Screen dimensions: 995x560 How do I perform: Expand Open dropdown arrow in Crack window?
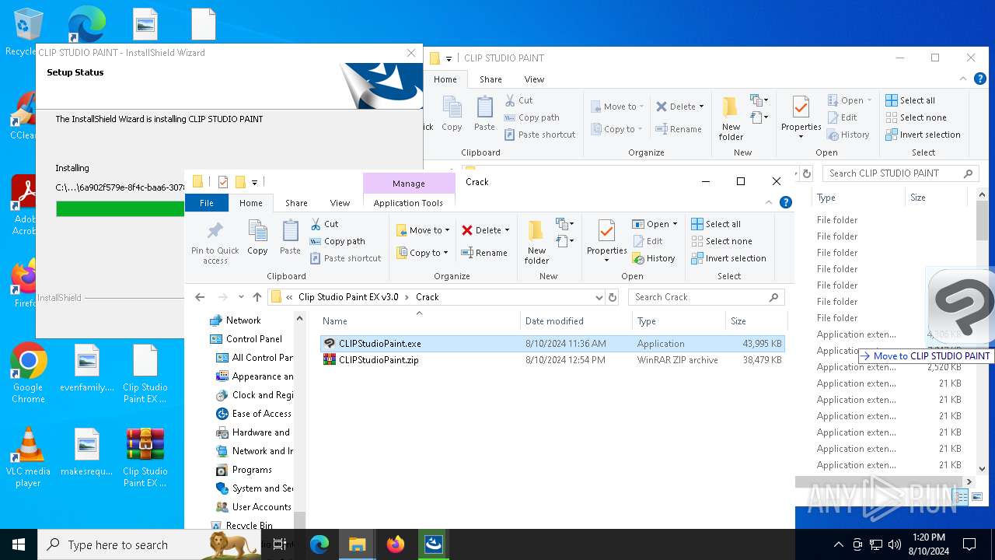[x=675, y=224]
